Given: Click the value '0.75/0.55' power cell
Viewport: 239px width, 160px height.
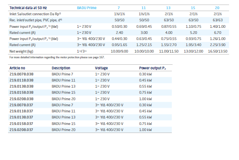Looking at the screenshot, I should (x=169, y=39).
